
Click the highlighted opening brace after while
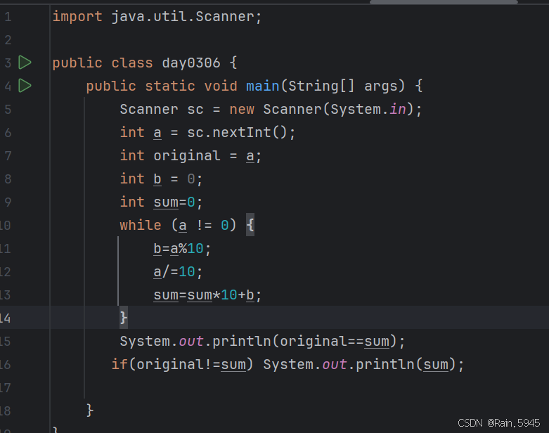coord(250,225)
